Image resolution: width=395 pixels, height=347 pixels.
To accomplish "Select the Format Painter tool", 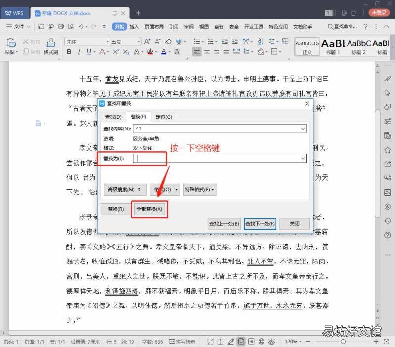I will [x=51, y=46].
